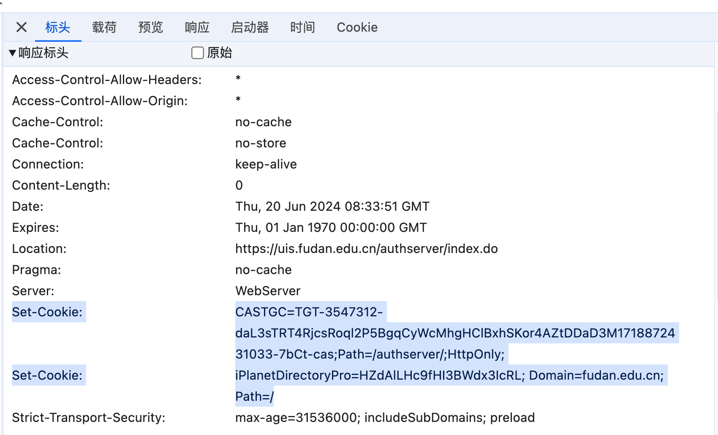This screenshot has width=718, height=435.
Task: Click the first Set-Cookie header name
Action: [x=47, y=312]
